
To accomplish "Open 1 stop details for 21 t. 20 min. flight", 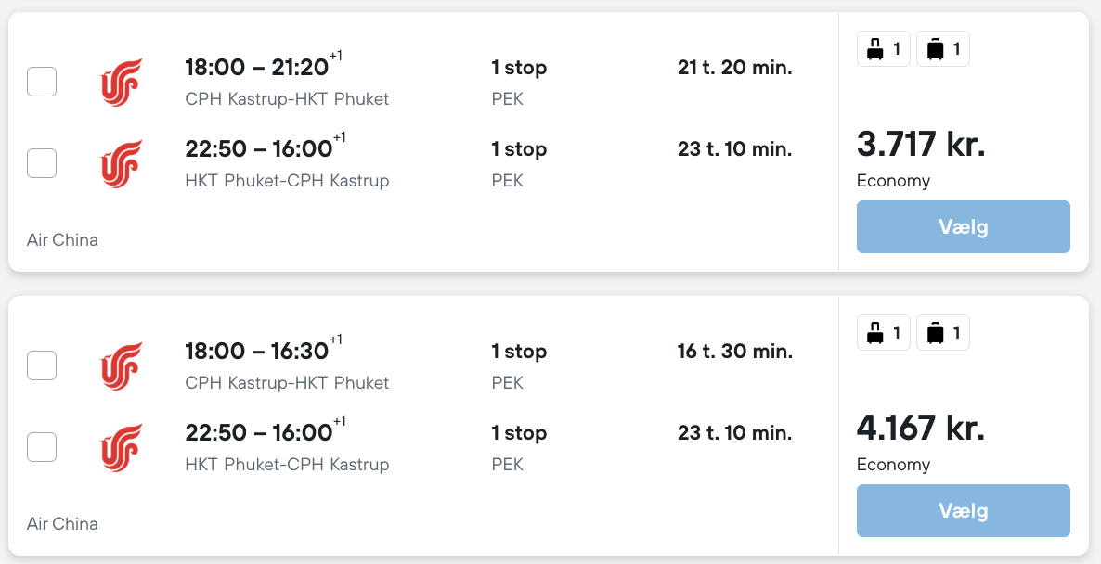I will [519, 68].
